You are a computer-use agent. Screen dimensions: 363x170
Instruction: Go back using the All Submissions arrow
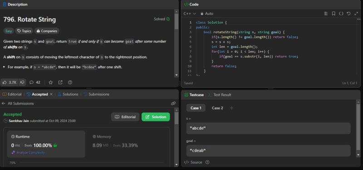[4, 104]
